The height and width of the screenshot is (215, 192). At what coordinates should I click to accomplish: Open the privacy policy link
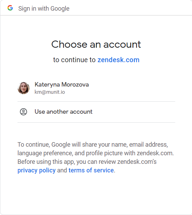tap(37, 170)
